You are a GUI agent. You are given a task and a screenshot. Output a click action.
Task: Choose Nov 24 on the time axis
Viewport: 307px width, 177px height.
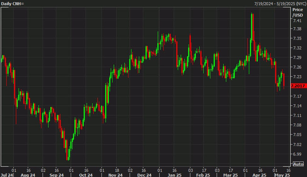[x=115, y=175]
